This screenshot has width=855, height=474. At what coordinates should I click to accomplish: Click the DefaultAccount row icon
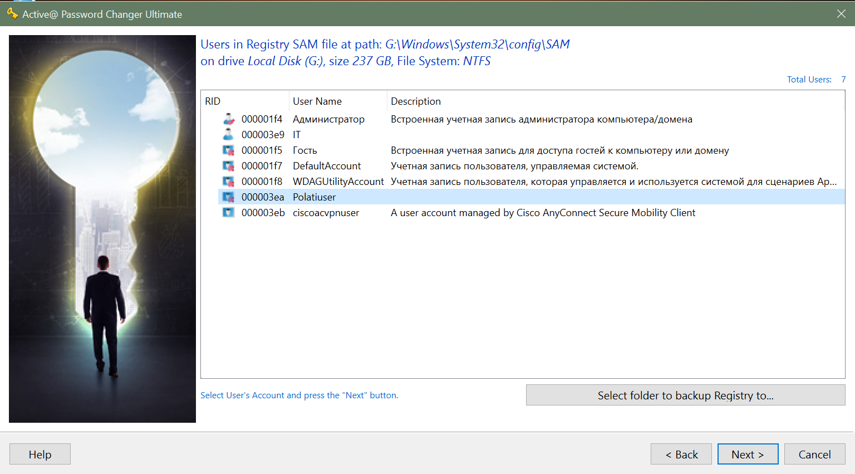(228, 166)
